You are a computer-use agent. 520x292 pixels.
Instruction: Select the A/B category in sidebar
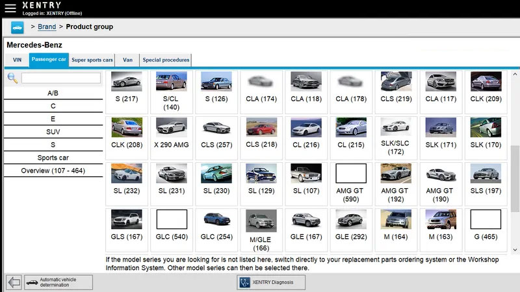(53, 93)
